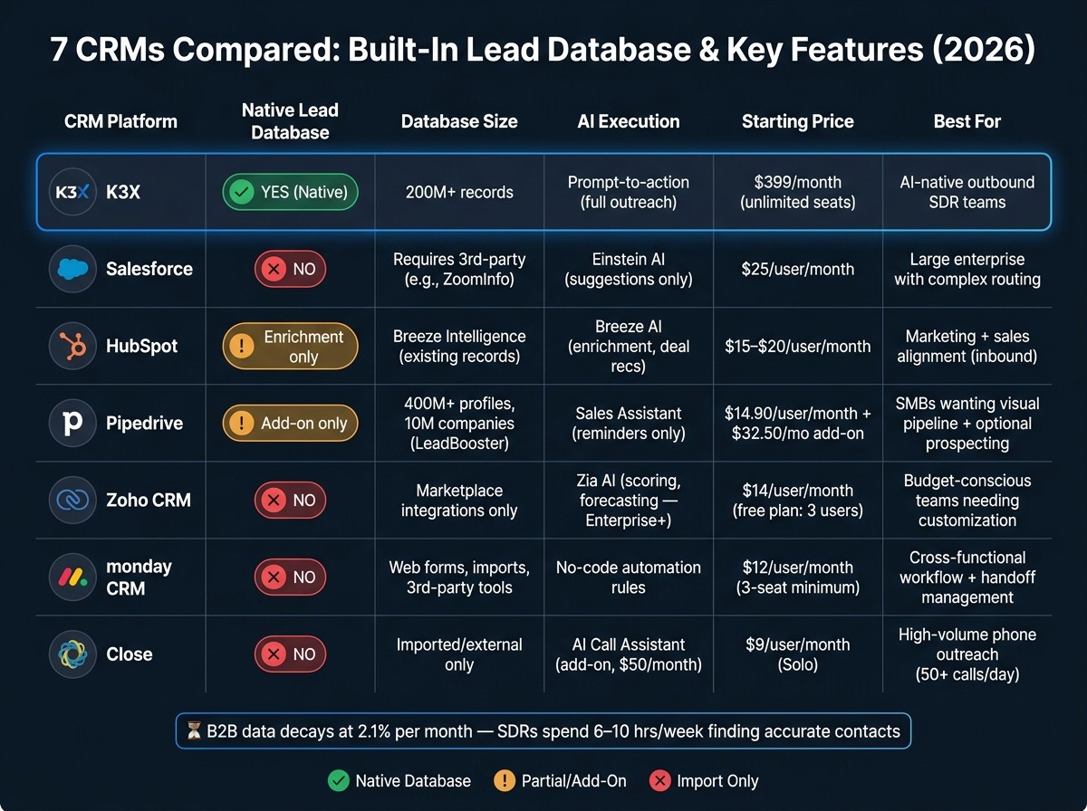Click the 'Zoho CRM' platform name
This screenshot has height=811, width=1087.
pos(149,500)
